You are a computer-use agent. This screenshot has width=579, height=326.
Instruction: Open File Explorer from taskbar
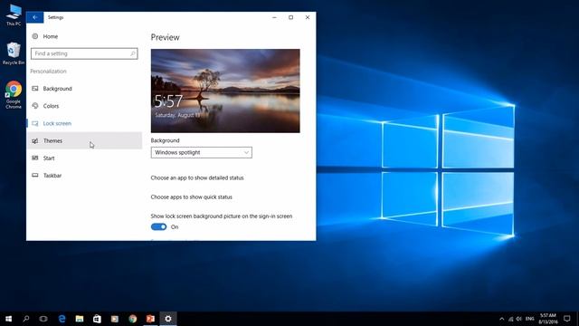pos(80,319)
